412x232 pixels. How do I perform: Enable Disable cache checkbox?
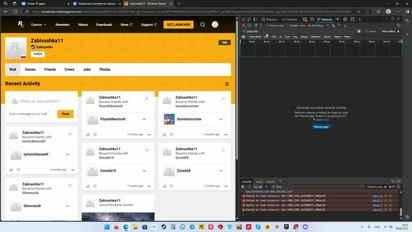tap(287, 26)
